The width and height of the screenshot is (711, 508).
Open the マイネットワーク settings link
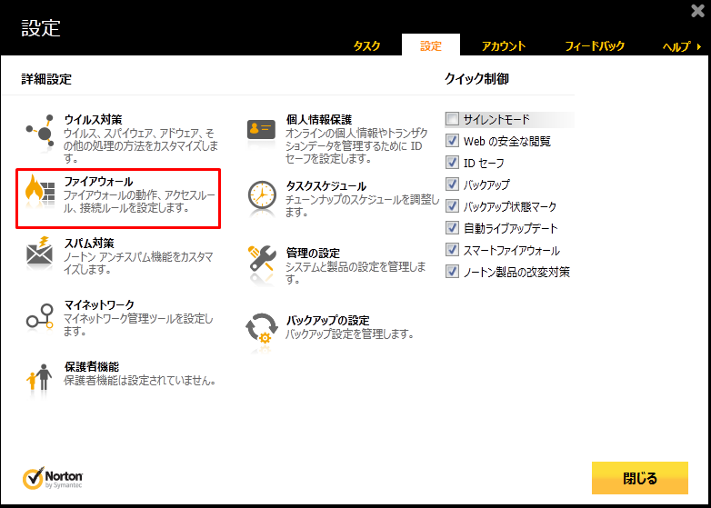(99, 305)
